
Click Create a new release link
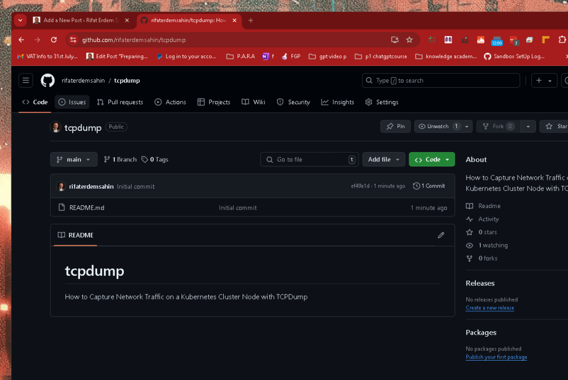pos(490,308)
